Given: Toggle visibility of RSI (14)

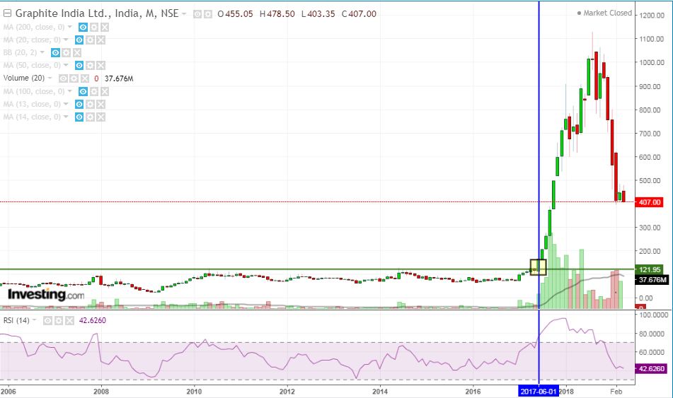Looking at the screenshot, I should 47,320.
